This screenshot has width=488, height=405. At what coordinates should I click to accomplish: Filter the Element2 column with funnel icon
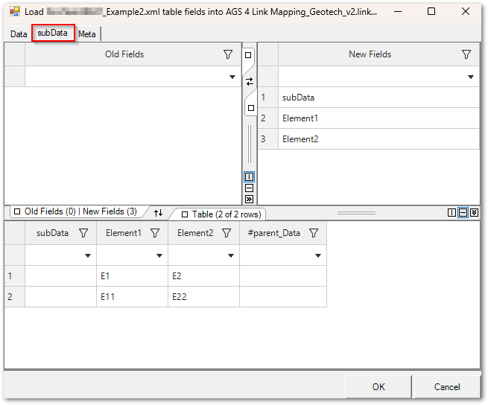tap(226, 233)
